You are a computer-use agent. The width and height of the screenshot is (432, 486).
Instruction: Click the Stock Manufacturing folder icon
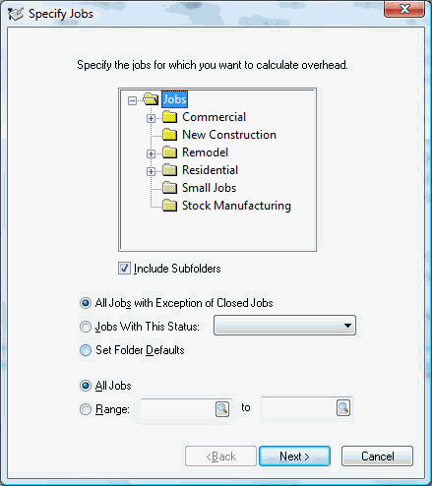170,206
